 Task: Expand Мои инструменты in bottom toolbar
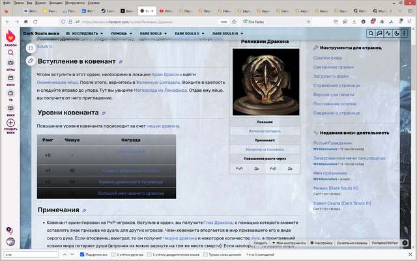289,243
